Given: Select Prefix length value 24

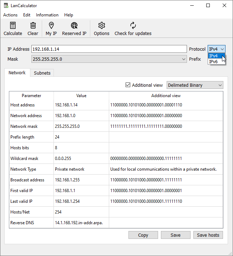Looking at the screenshot, I should [x=81, y=137].
